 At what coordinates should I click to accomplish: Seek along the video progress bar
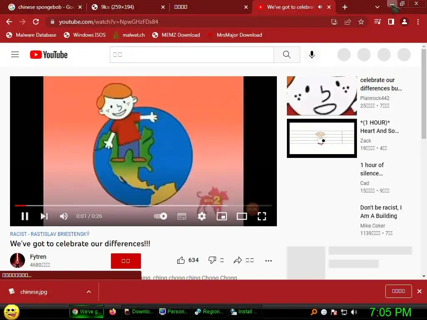click(x=143, y=205)
